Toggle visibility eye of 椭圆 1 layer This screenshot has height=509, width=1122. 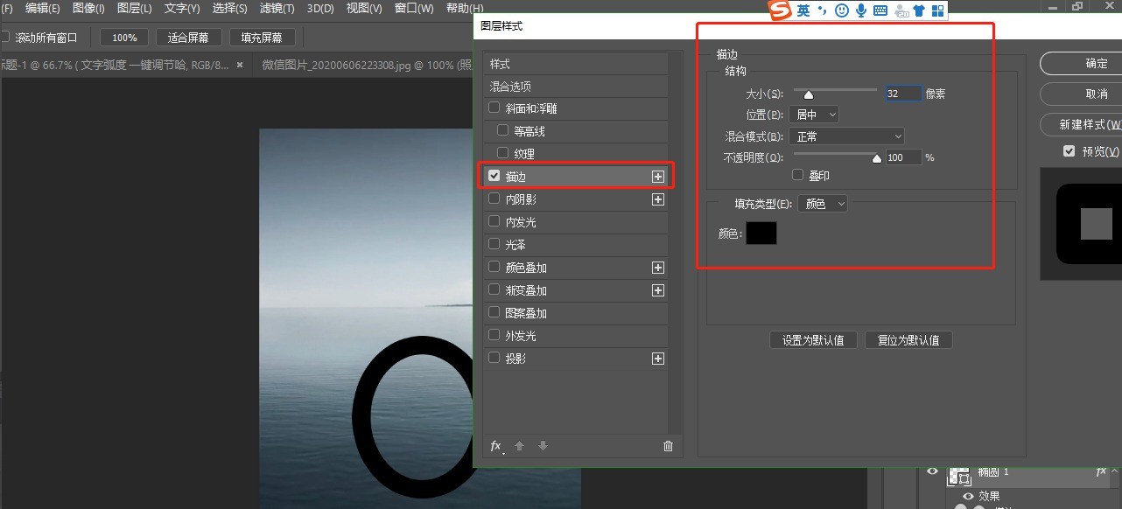[933, 472]
